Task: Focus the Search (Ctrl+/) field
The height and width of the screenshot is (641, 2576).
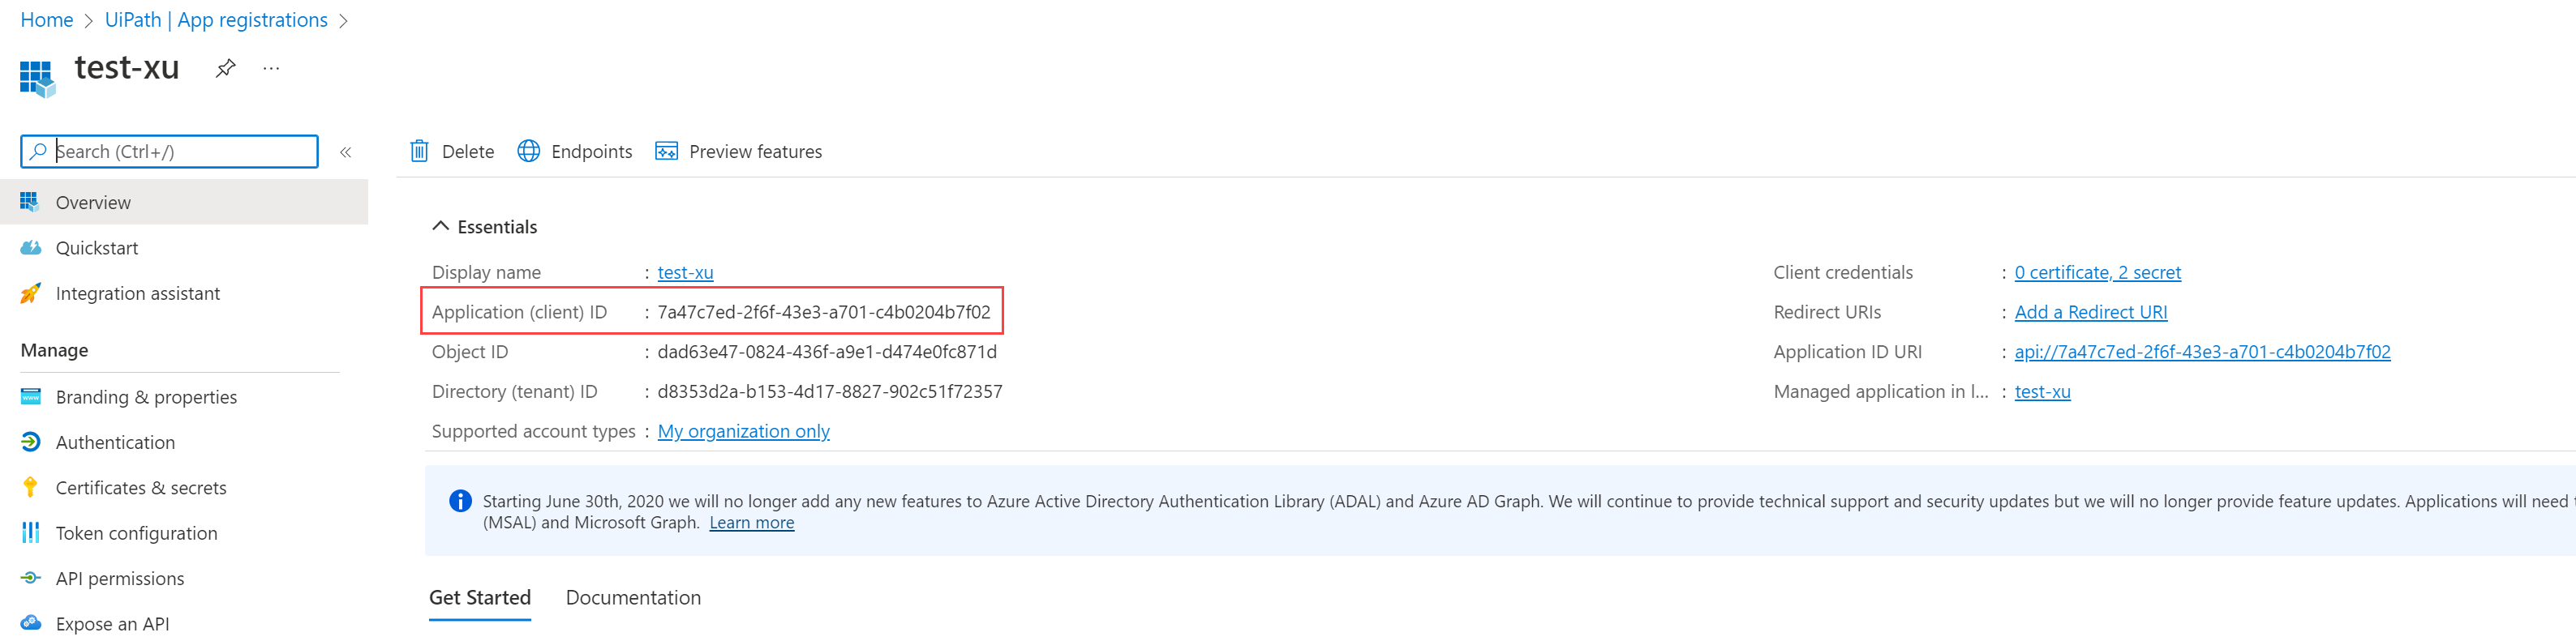Action: (169, 152)
